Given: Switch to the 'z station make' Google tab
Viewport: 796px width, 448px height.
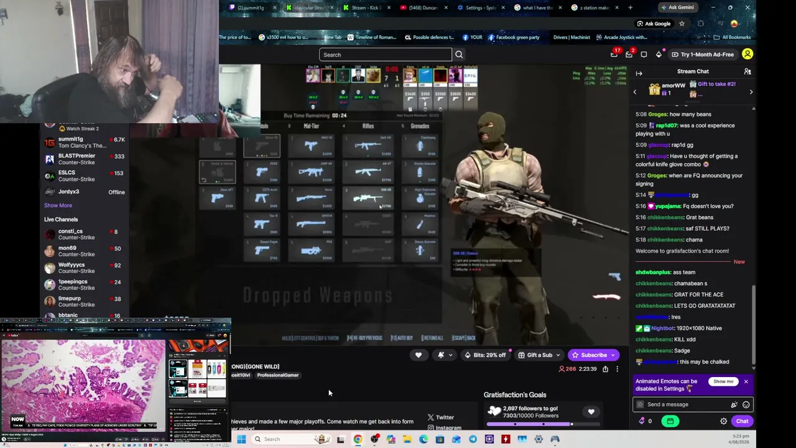Looking at the screenshot, I should click(596, 7).
